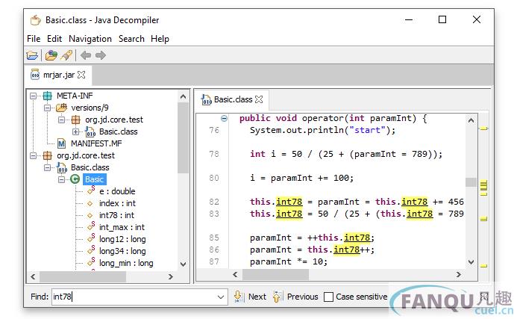
Task: Click the code editor vertical scrollbar thumb
Action: click(x=471, y=182)
